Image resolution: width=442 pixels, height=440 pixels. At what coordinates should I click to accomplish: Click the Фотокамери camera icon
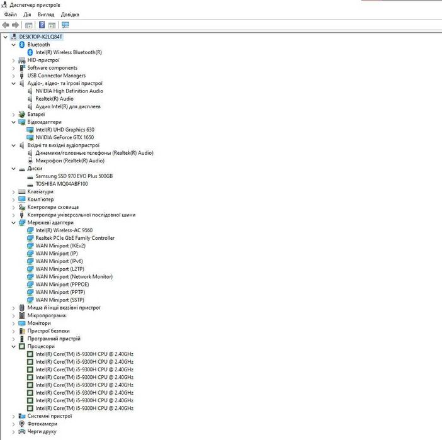pos(21,424)
